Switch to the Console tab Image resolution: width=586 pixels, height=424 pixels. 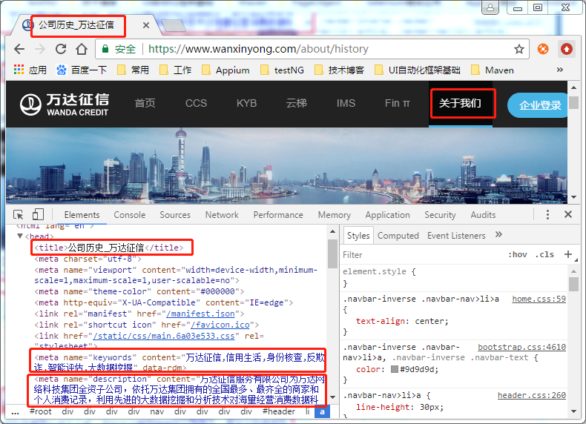130,215
